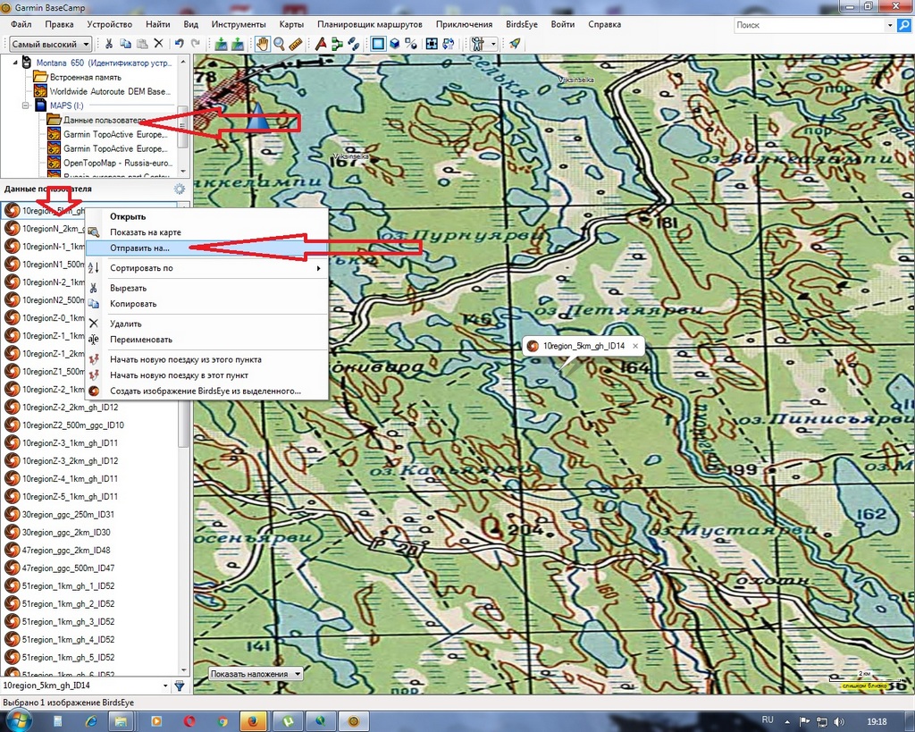
Task: Open the 'Показать наложения' dropdown
Action: [x=256, y=673]
